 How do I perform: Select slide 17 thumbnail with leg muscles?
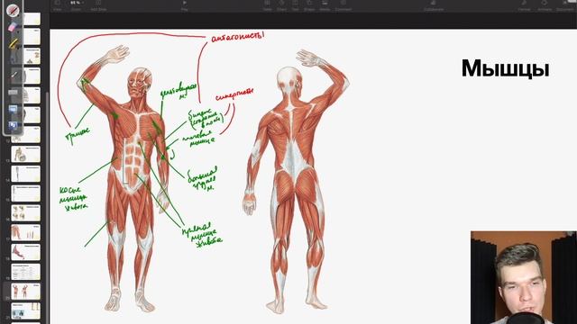click(x=25, y=233)
